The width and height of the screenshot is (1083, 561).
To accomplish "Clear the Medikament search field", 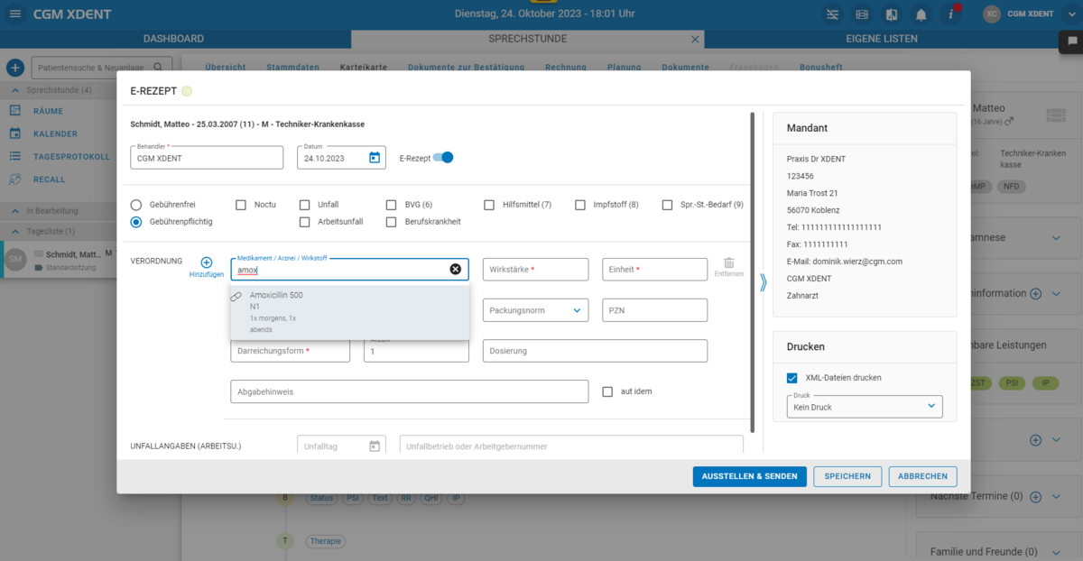I will 455,269.
